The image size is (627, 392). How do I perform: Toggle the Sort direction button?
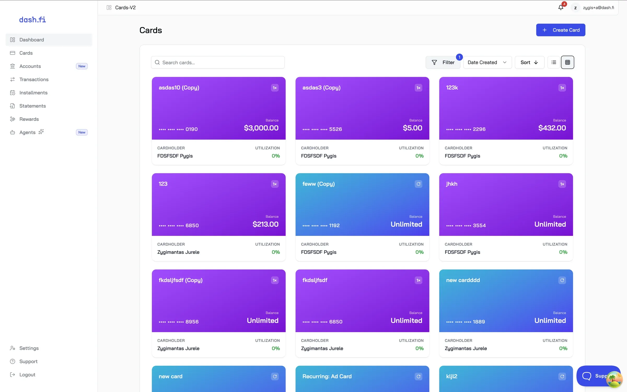pyautogui.click(x=530, y=62)
